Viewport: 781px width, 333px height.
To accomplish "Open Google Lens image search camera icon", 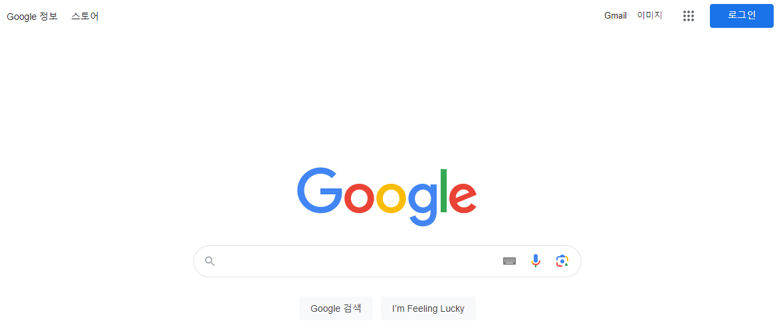I will point(562,261).
